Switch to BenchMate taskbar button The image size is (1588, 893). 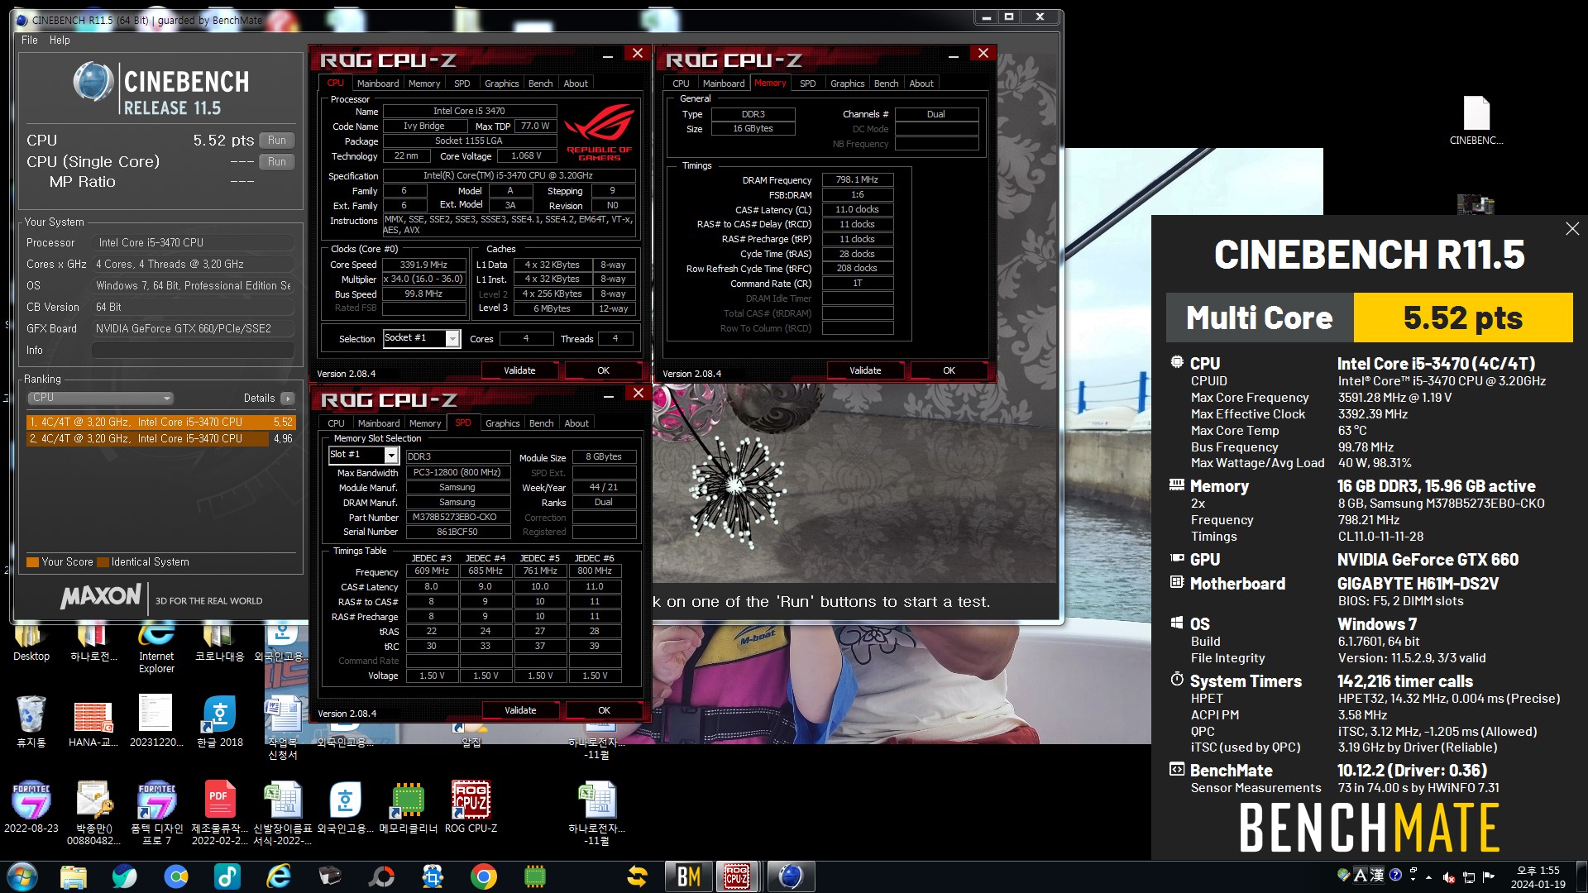pyautogui.click(x=689, y=876)
